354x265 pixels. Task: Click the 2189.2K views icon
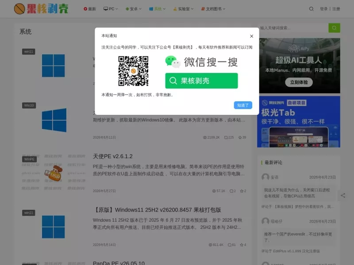pyautogui.click(x=205, y=137)
